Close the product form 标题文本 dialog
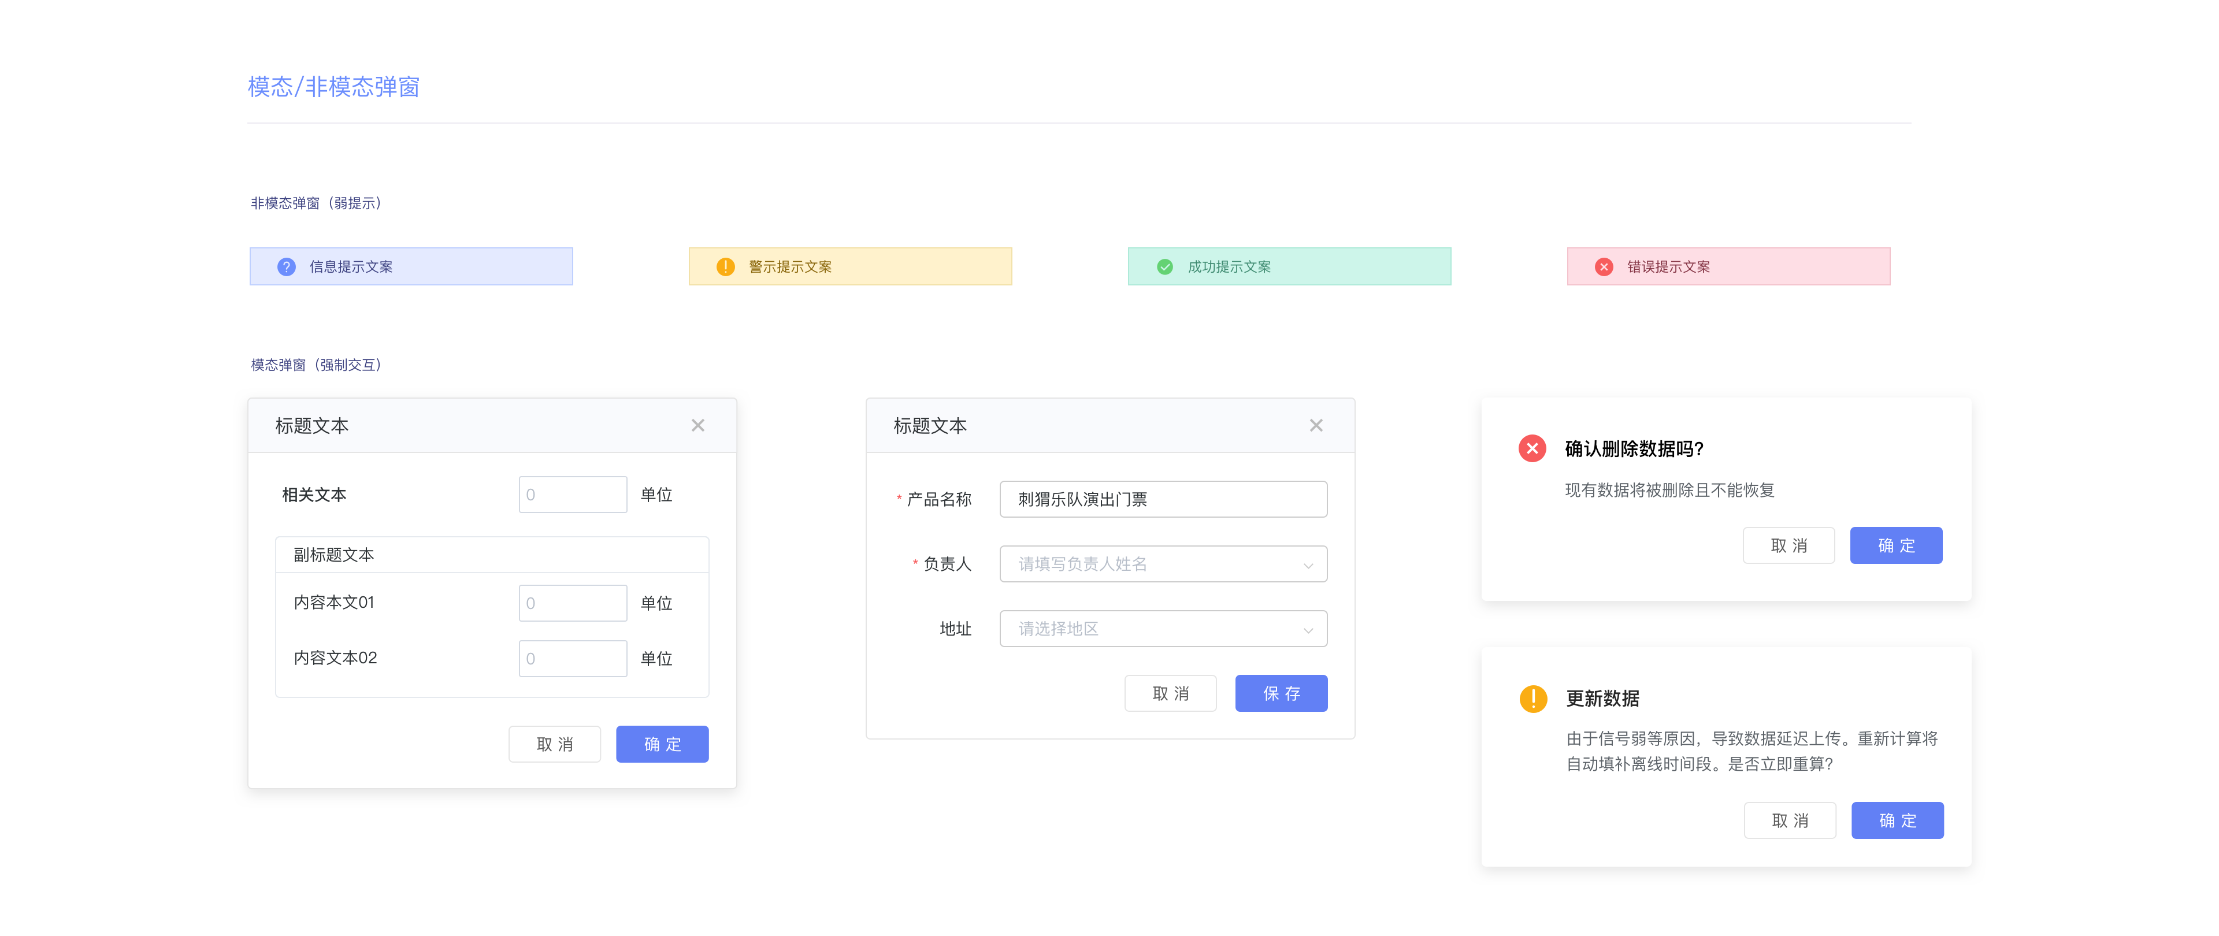The width and height of the screenshot is (2219, 936). (1315, 425)
